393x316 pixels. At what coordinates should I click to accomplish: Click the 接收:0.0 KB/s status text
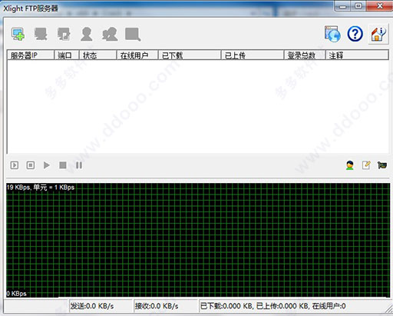(x=157, y=306)
